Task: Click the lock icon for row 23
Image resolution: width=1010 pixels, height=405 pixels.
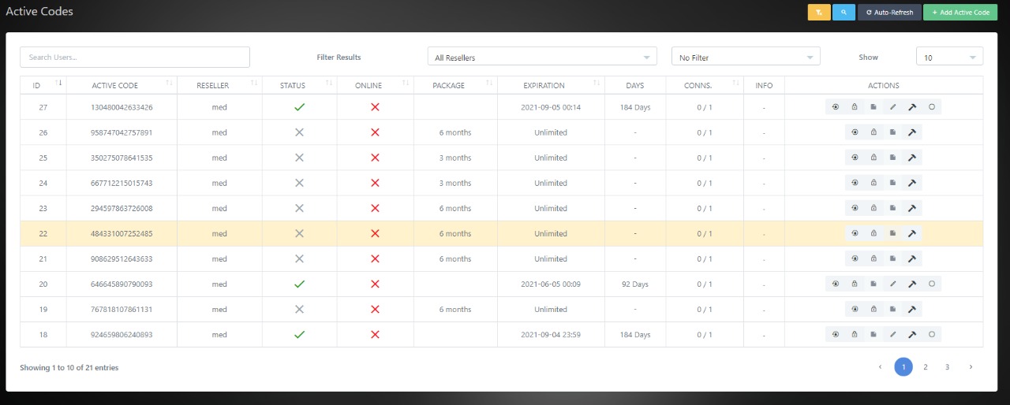Action: pyautogui.click(x=873, y=208)
